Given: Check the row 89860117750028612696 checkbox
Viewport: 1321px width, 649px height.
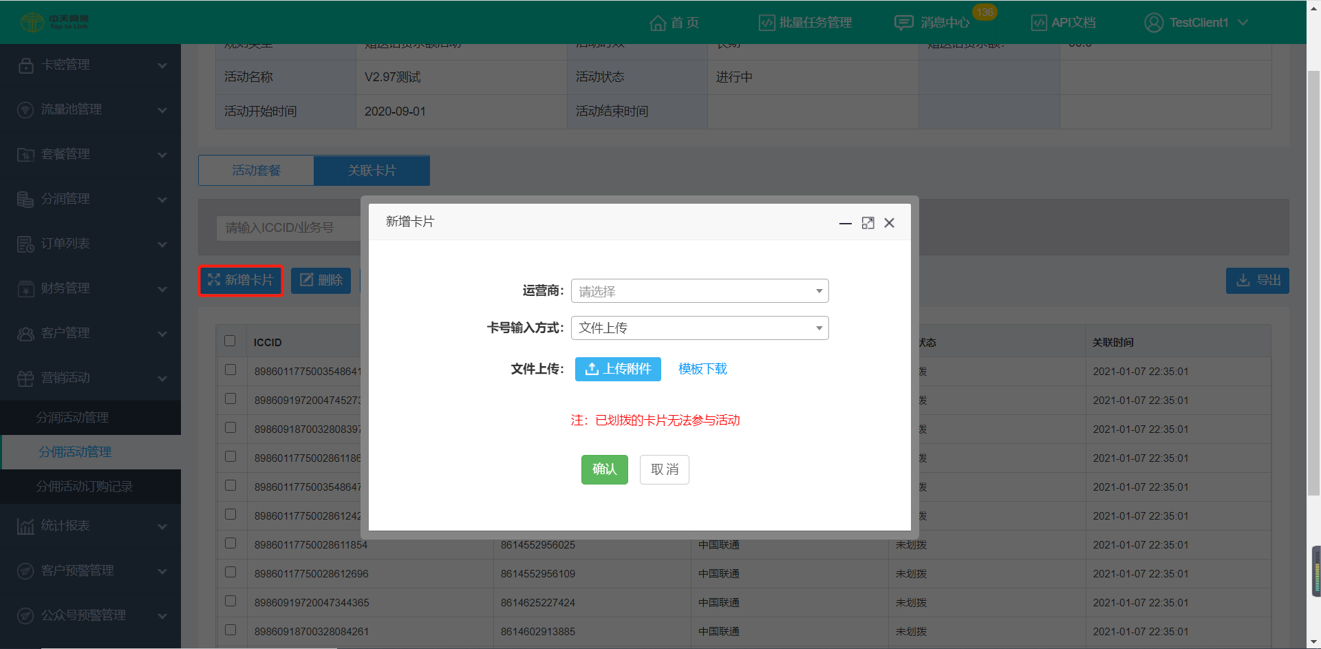Looking at the screenshot, I should tap(230, 572).
